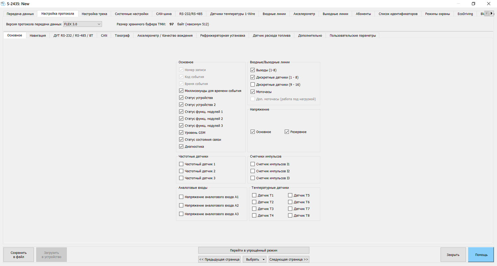Viewport: 497px width, 266px height.
Task: Check Счетчик импульсов I2
Action: pos(253,171)
